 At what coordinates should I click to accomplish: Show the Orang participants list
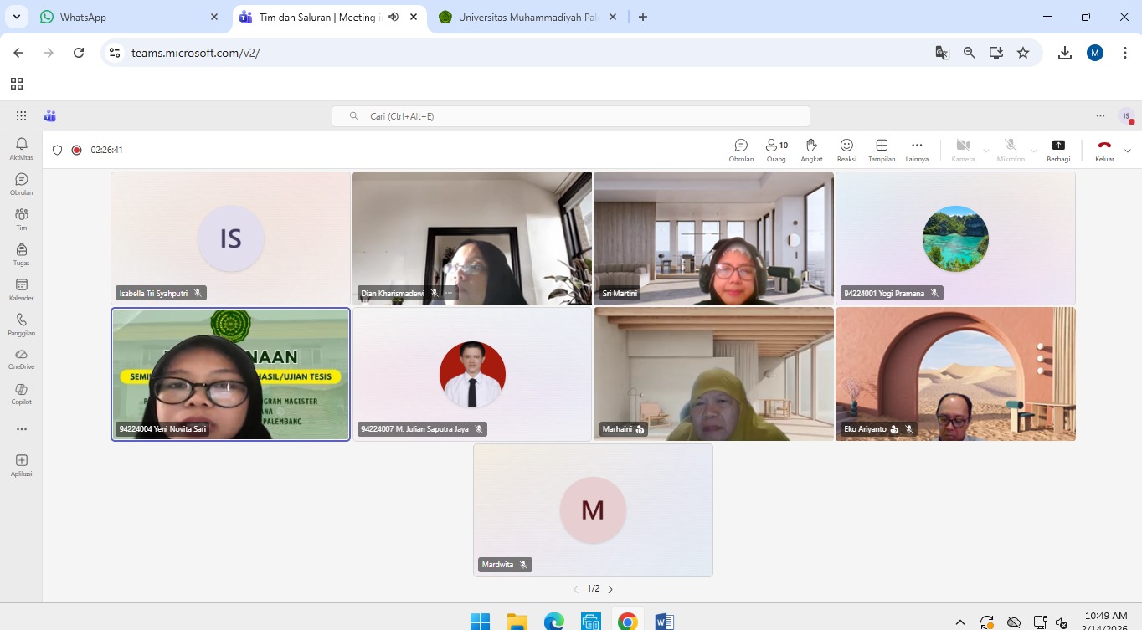(x=776, y=150)
